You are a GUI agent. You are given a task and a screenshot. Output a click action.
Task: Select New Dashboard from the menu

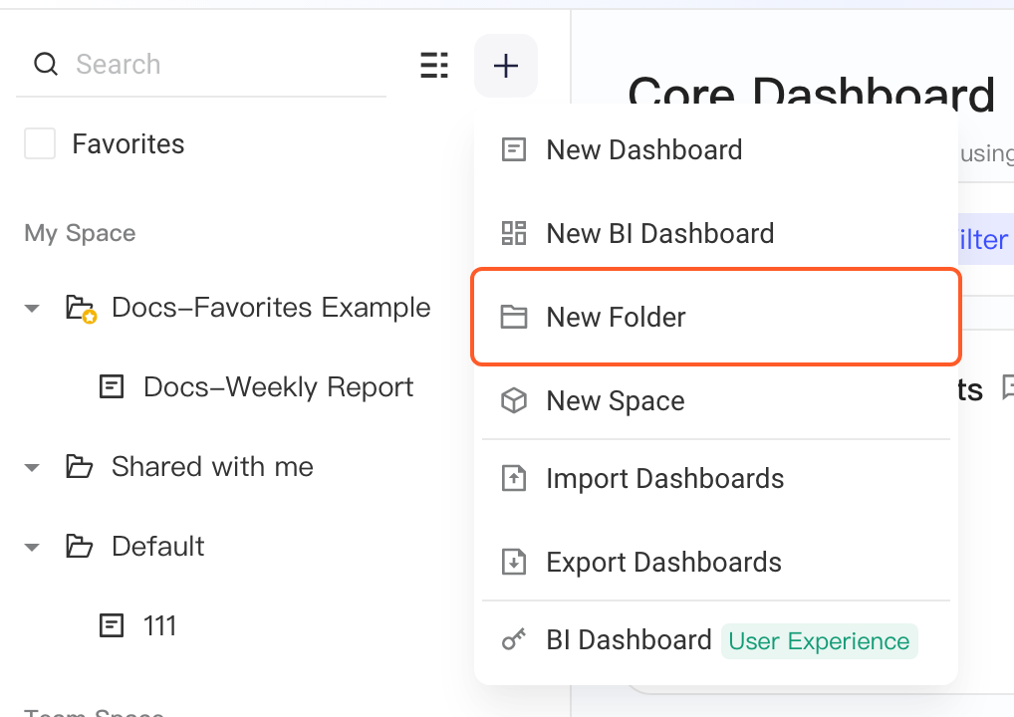[716, 150]
